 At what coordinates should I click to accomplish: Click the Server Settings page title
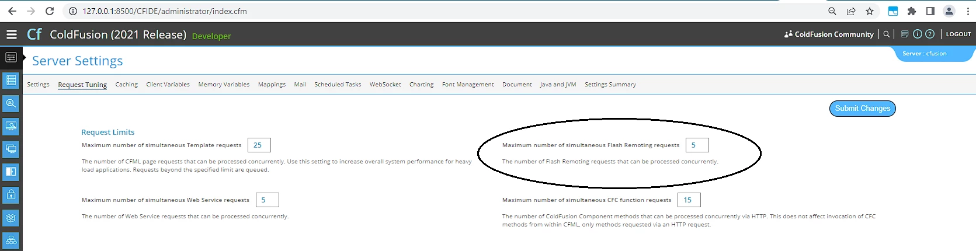click(x=78, y=61)
